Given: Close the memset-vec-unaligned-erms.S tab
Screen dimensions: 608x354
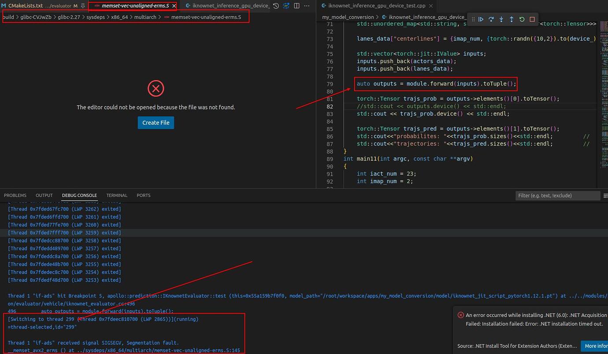Looking at the screenshot, I should [x=174, y=6].
